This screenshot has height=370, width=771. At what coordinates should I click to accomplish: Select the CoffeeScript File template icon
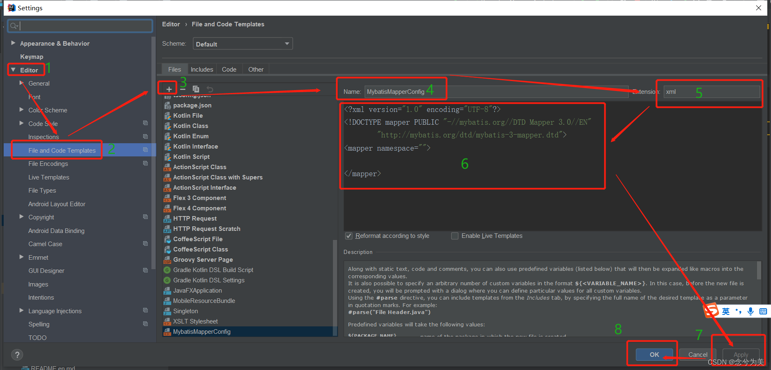click(167, 239)
